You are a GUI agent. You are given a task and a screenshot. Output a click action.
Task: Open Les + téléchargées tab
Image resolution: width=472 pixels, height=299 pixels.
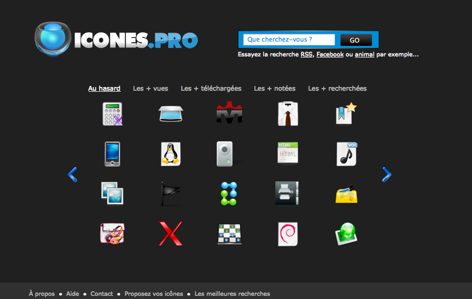(211, 89)
